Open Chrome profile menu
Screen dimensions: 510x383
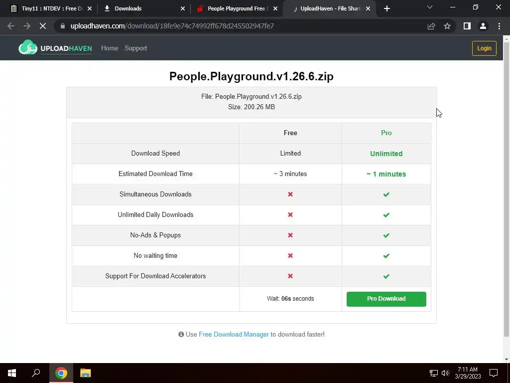[483, 26]
